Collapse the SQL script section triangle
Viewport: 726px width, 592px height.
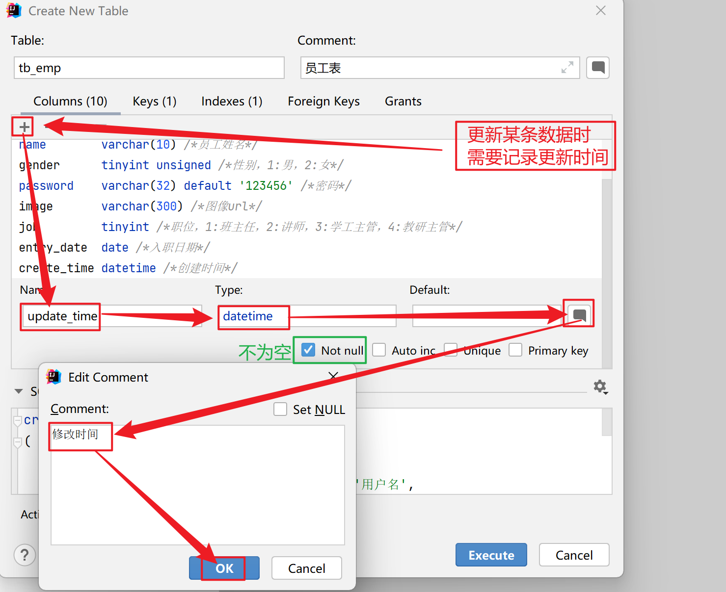19,391
